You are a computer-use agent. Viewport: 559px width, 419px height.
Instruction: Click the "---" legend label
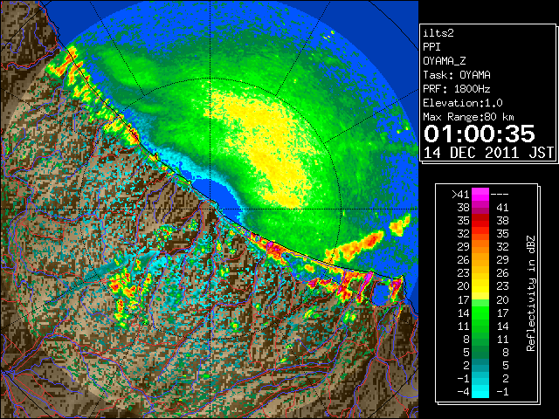coord(500,195)
